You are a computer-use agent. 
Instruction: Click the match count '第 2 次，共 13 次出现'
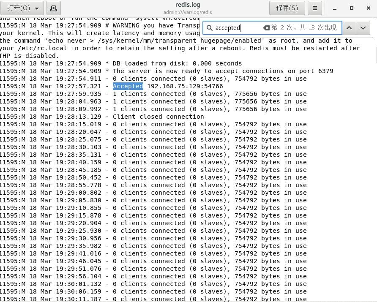(x=304, y=27)
